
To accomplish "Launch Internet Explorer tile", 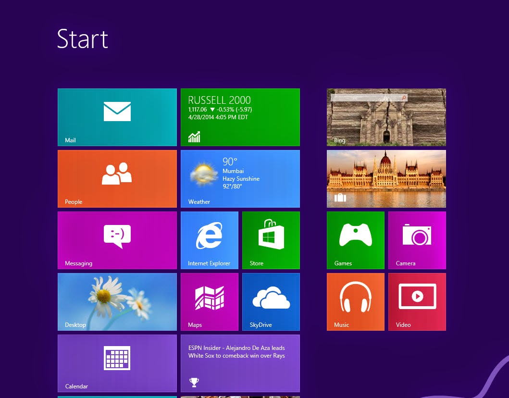I will click(x=210, y=240).
